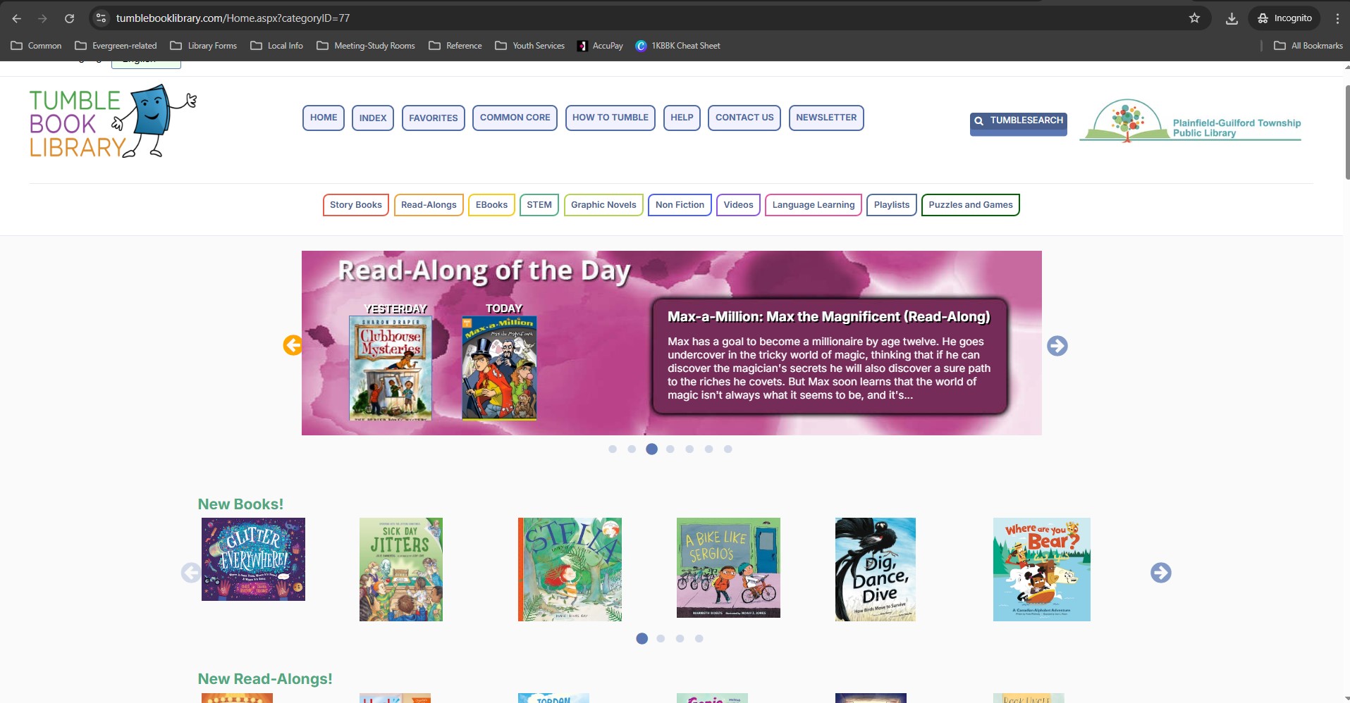
Task: Select fourth New Books pagination dot
Action: pyautogui.click(x=699, y=639)
